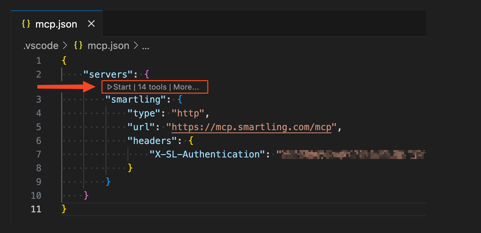This screenshot has height=233, width=481.
Task: Close the mcp.json editor tab
Action: (x=91, y=24)
